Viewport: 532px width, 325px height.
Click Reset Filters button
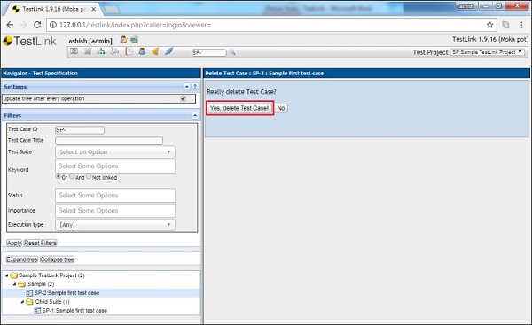[41, 243]
